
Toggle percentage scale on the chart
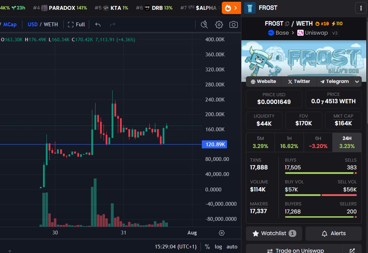(x=207, y=247)
